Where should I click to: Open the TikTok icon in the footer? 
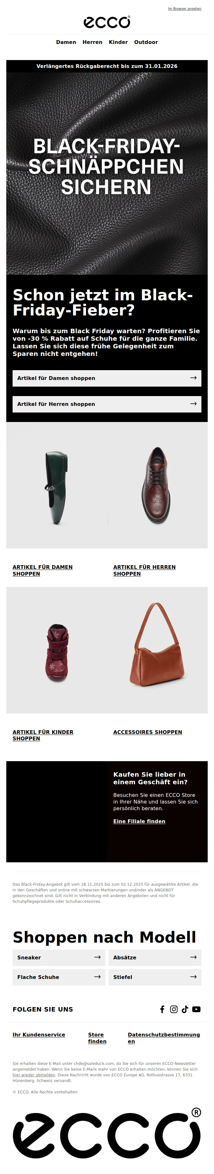click(x=185, y=1009)
